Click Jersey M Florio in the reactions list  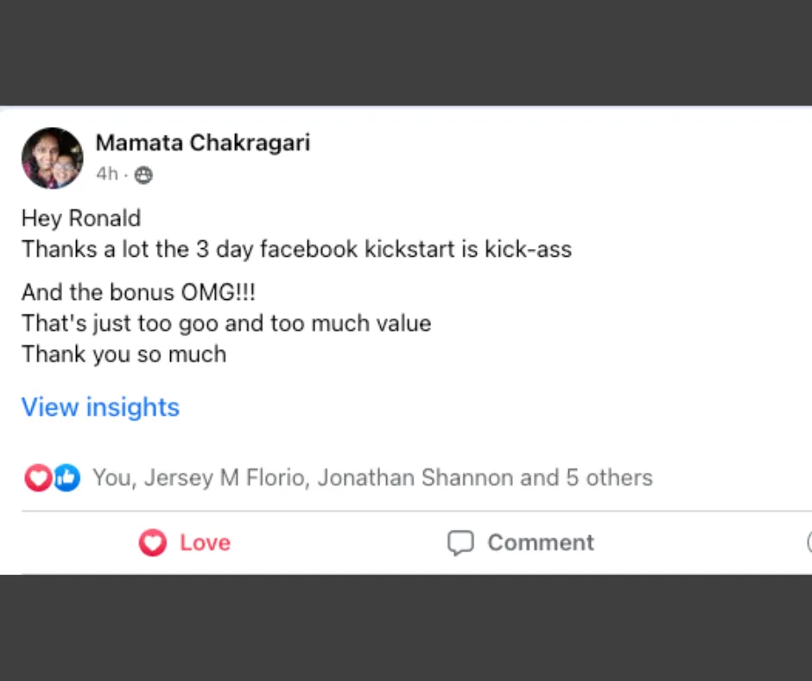click(225, 478)
